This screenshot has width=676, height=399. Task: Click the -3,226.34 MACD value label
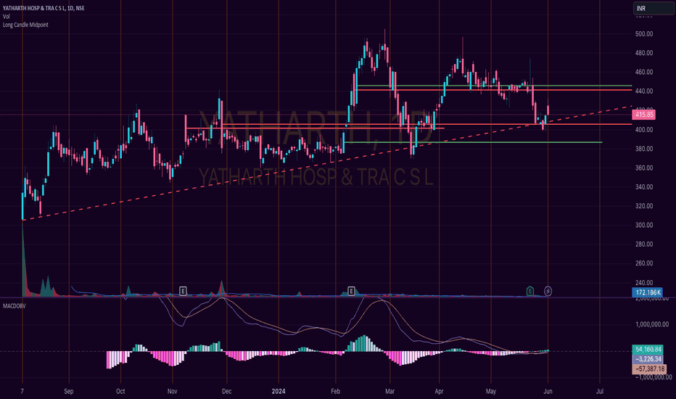point(648,359)
